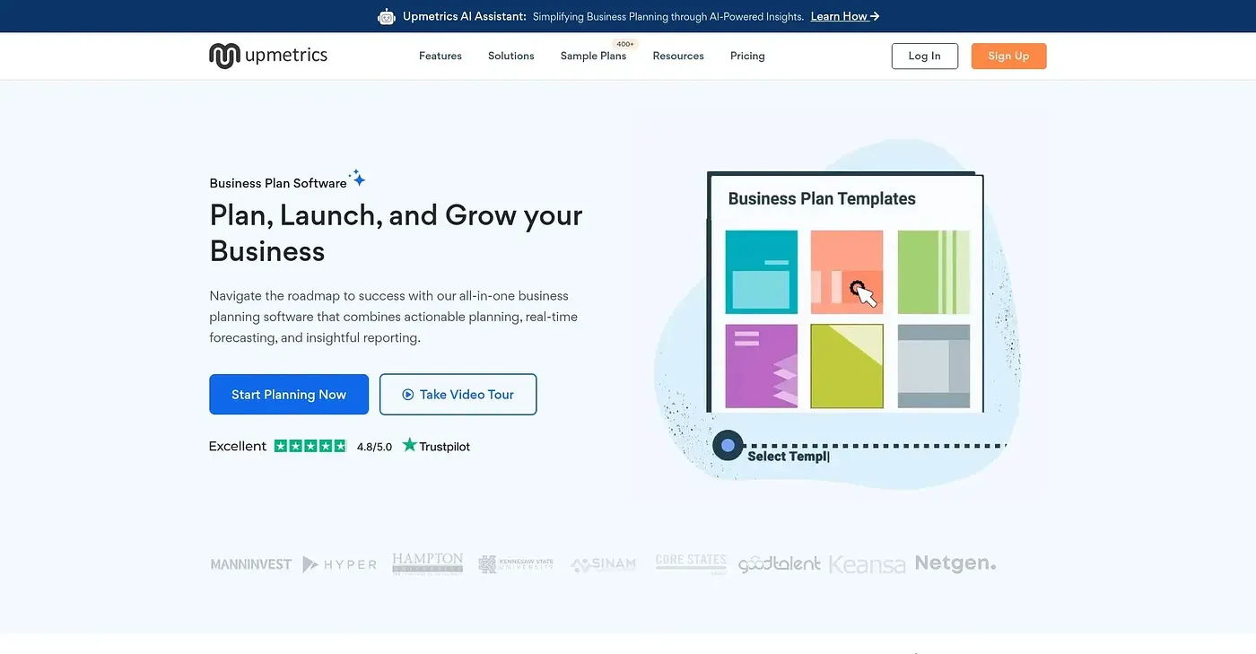Click the Manninvest logo
This screenshot has height=654, width=1256.
click(251, 564)
